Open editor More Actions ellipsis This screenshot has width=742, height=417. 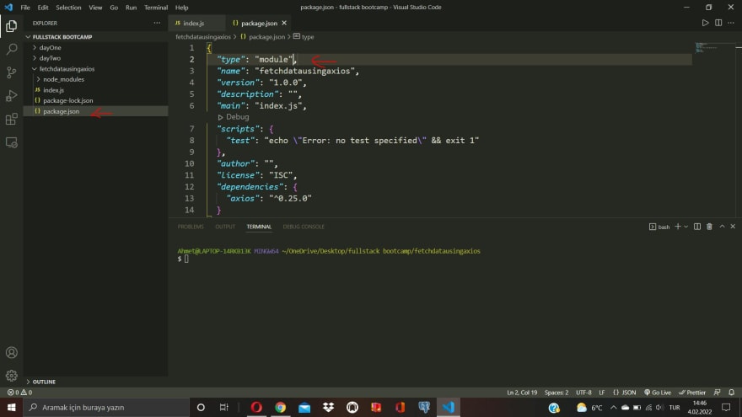731,23
